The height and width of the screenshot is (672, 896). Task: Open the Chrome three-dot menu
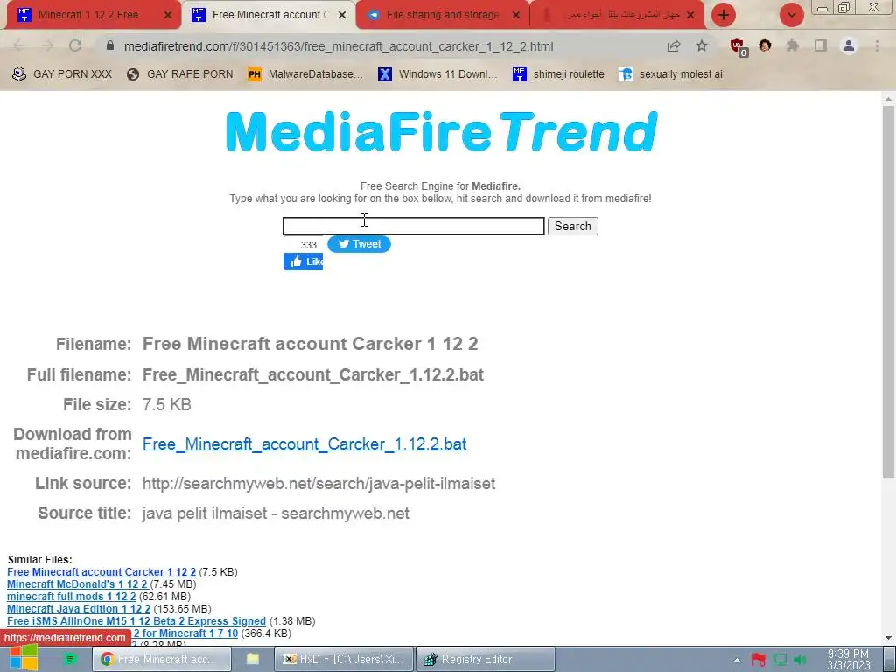point(877,46)
